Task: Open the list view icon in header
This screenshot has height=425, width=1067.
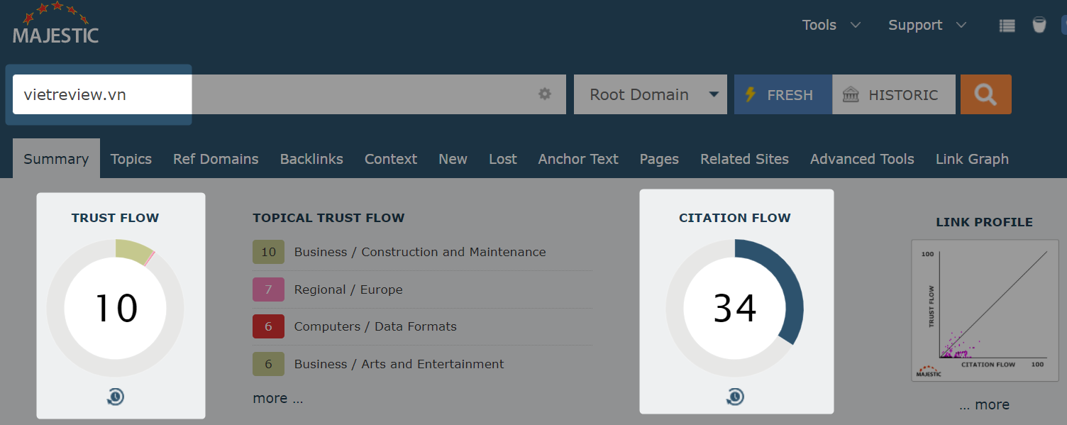Action: point(1007,26)
